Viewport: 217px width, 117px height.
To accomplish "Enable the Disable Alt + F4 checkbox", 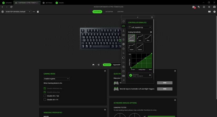I will [45, 100].
